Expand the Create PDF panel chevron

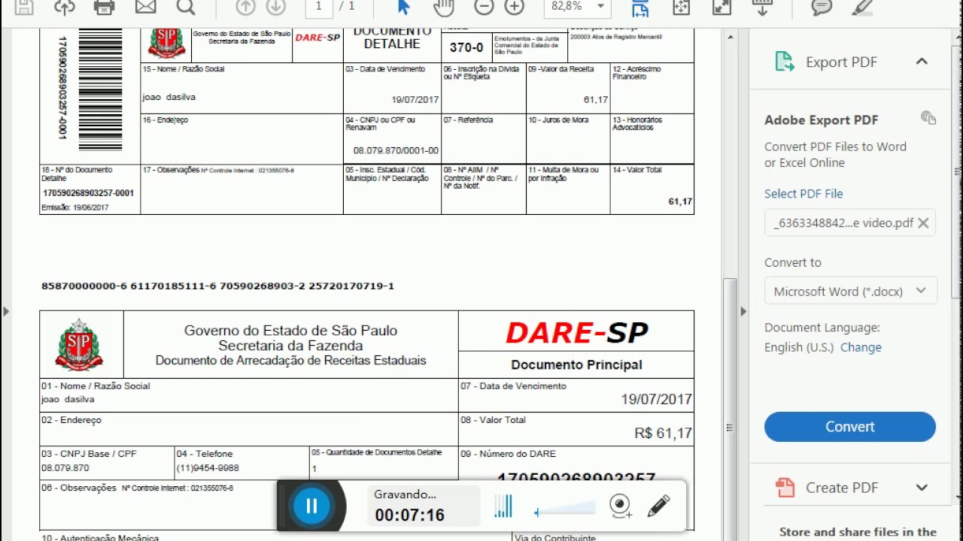922,488
